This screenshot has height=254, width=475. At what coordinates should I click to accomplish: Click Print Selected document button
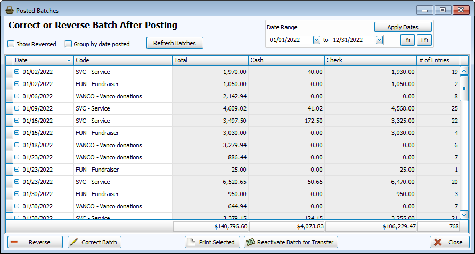pyautogui.click(x=212, y=242)
